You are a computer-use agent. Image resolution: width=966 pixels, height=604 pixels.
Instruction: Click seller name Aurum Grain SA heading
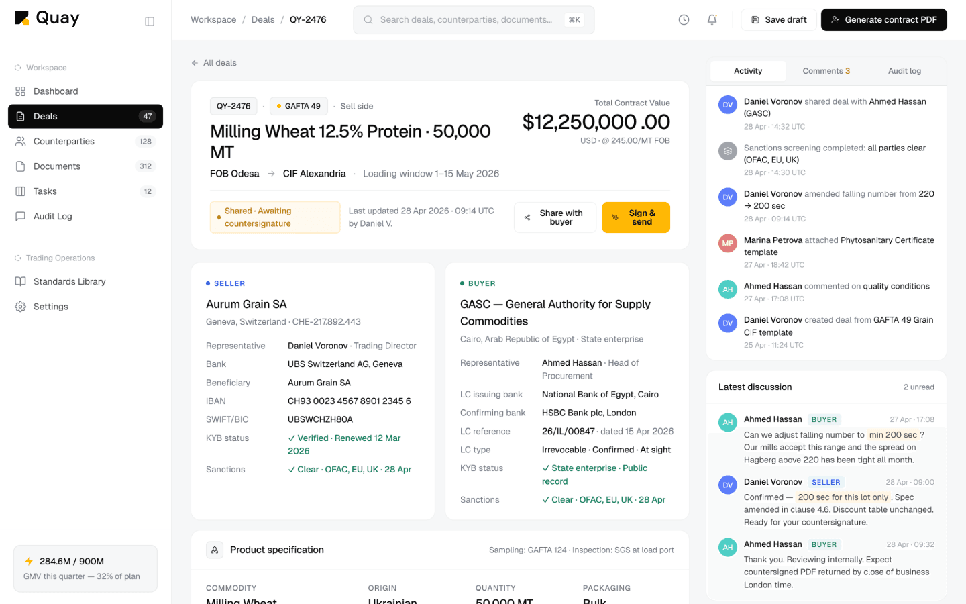246,304
